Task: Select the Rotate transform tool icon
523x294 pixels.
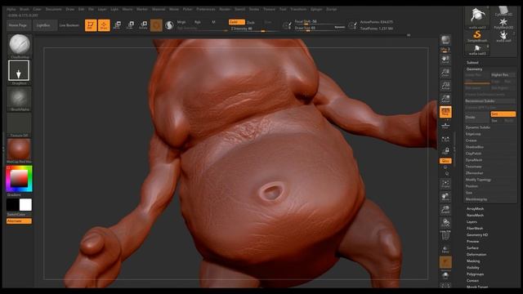Action: coord(144,25)
